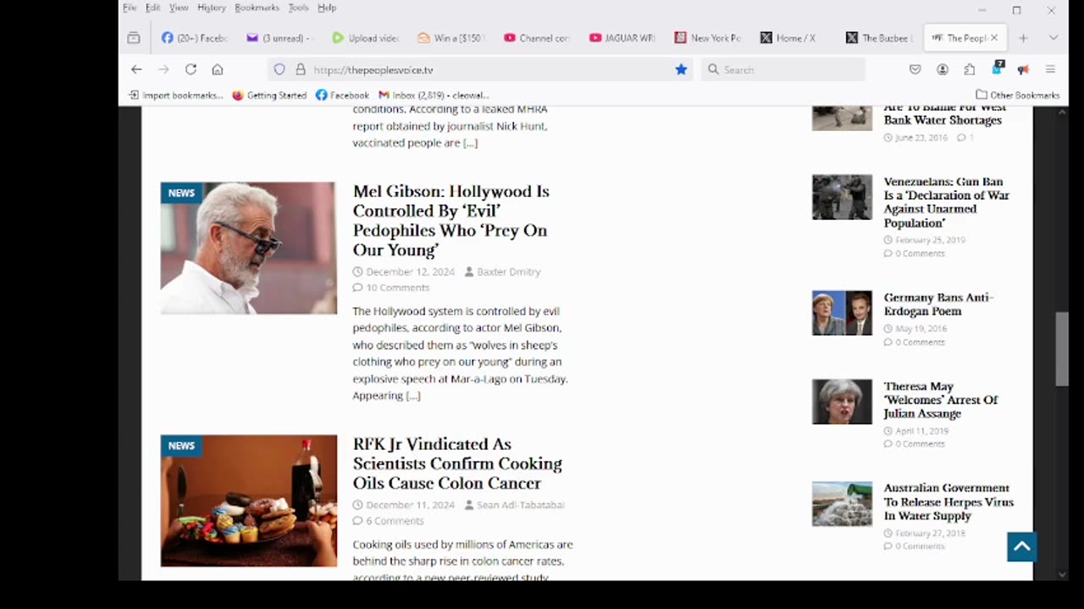Image resolution: width=1084 pixels, height=609 pixels.
Task: Open Australian Government Herpes Virus article
Action: click(x=948, y=502)
